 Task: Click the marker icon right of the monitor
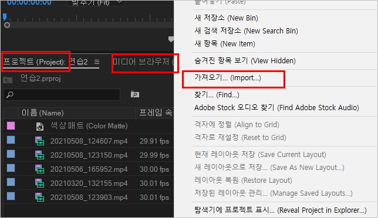tap(171, 39)
